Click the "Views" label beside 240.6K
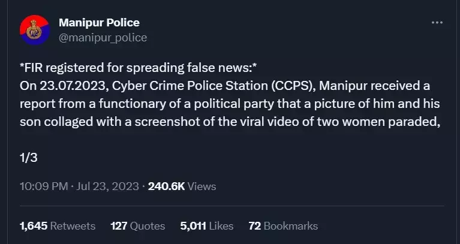The width and height of the screenshot is (460, 244). coord(202,186)
